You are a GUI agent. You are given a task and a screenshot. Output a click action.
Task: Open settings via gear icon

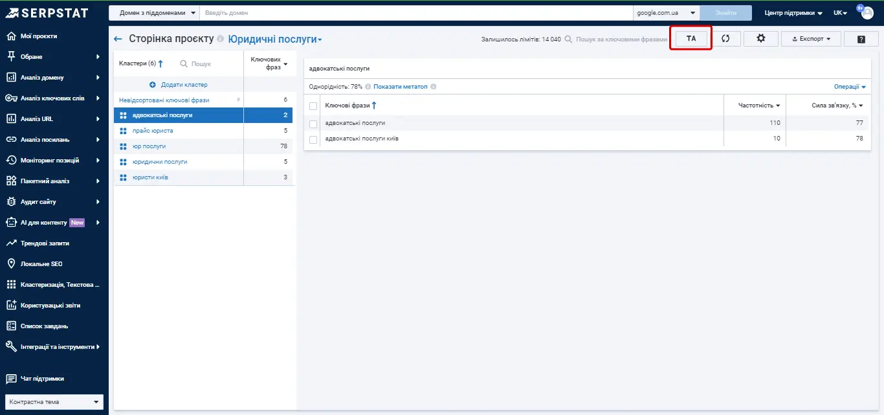761,39
